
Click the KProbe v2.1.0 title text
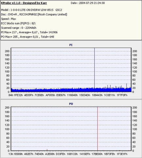(24, 3)
